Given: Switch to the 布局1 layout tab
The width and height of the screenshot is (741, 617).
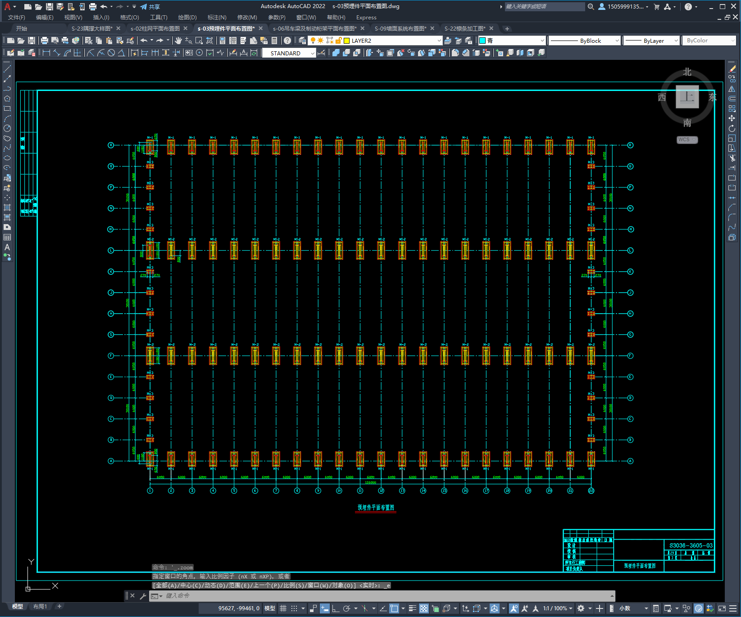Looking at the screenshot, I should pos(40,607).
